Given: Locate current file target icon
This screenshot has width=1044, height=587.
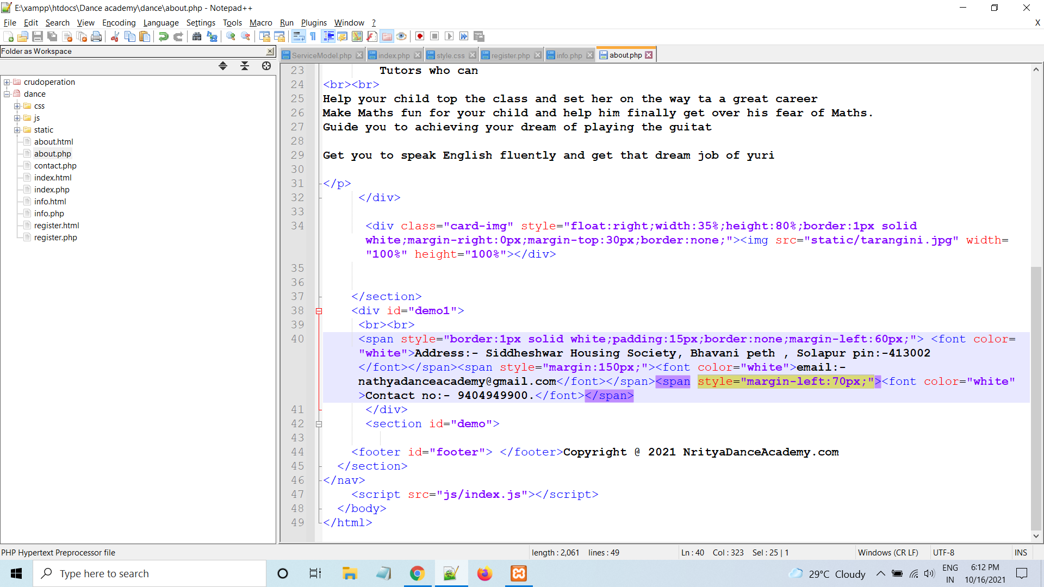Looking at the screenshot, I should click(x=266, y=66).
